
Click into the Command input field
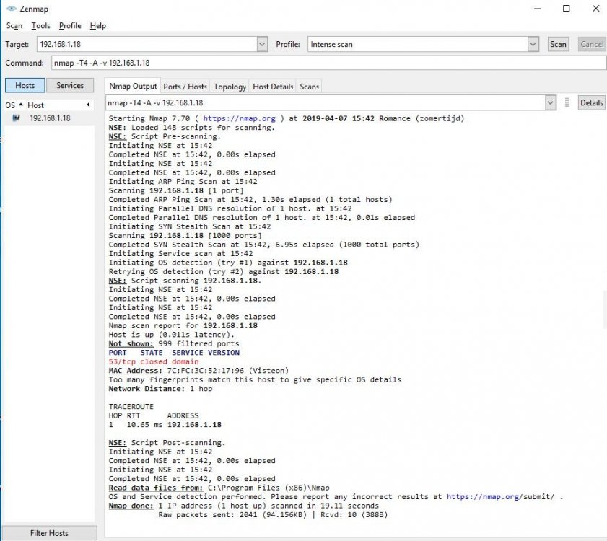point(325,63)
